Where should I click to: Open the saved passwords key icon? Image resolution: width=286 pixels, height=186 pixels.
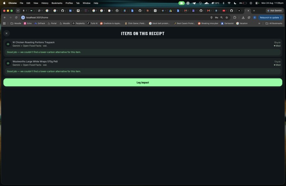click(216, 17)
